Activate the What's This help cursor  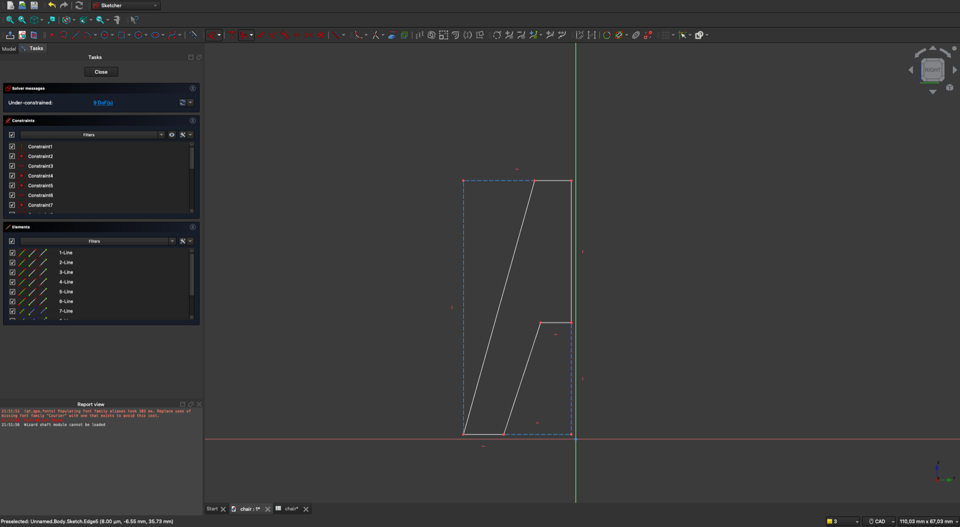tap(134, 20)
